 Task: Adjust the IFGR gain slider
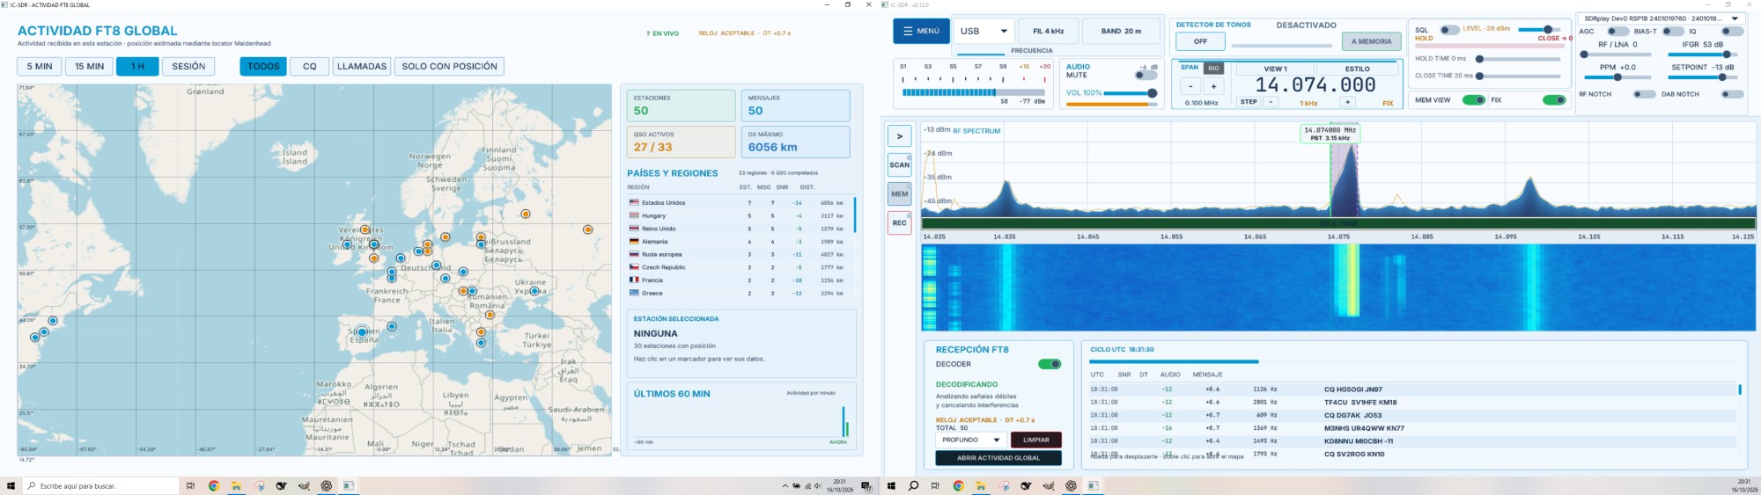coord(1705,55)
